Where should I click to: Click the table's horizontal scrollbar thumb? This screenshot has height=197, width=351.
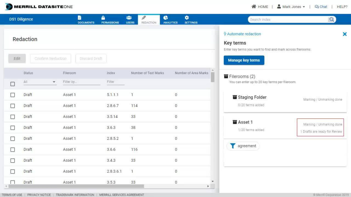[x=76, y=186]
